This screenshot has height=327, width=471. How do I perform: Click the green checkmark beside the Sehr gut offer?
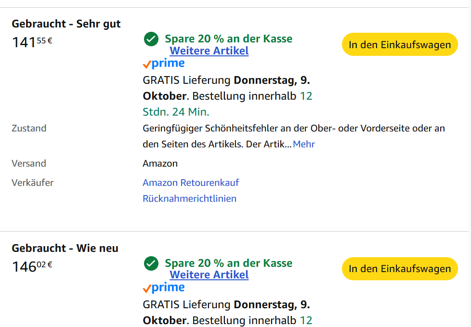151,39
